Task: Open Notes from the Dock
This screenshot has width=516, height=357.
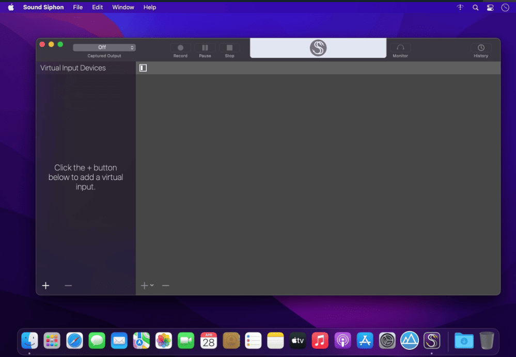Action: point(275,340)
